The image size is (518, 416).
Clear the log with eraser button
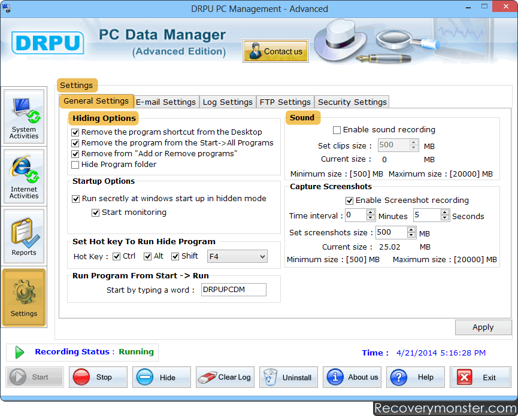point(225,377)
